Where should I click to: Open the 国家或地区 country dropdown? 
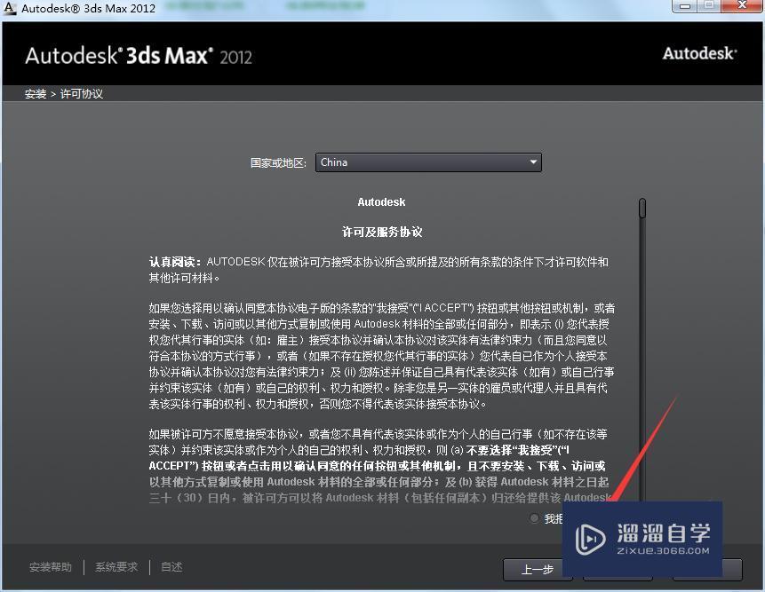(x=428, y=162)
